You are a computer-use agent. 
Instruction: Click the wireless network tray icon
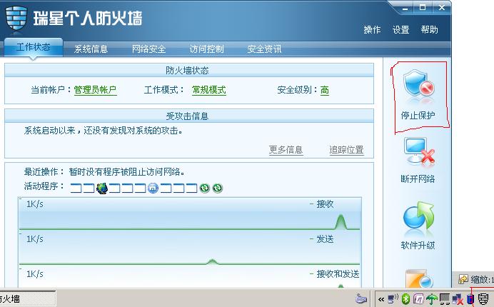[393, 298]
